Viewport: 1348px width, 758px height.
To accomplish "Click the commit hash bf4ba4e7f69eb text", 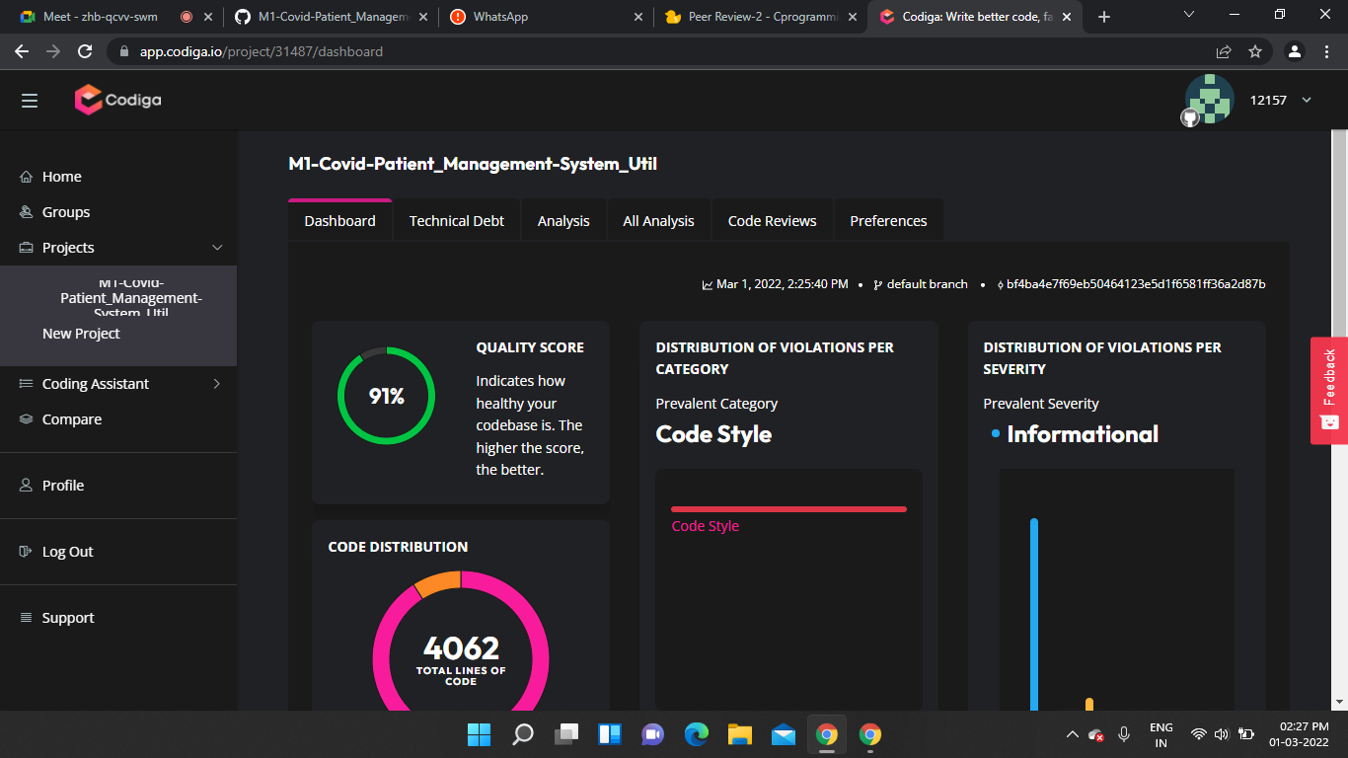I will [x=1135, y=283].
